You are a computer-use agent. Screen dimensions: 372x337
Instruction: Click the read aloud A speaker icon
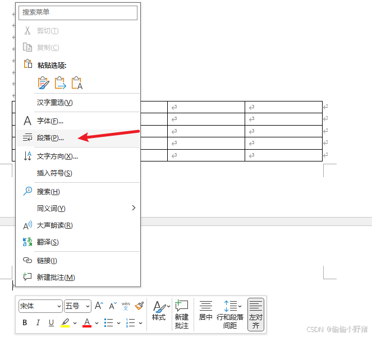tap(27, 225)
